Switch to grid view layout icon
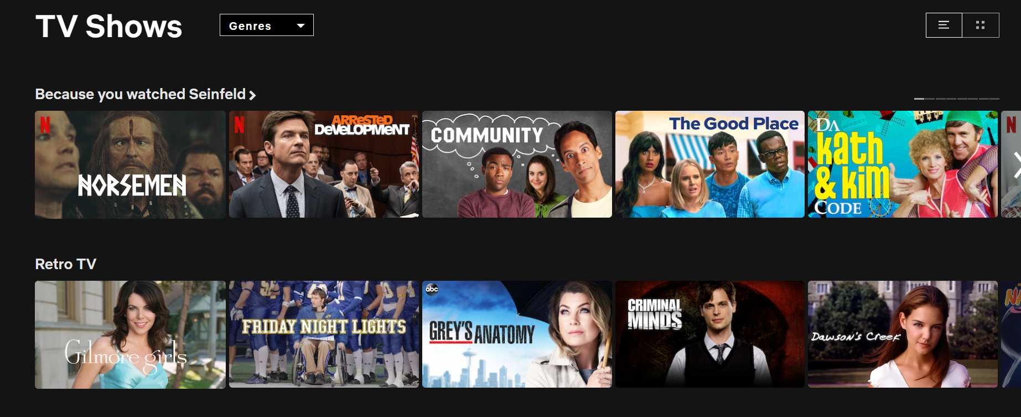Viewport: 1021px width, 417px height. (x=981, y=25)
